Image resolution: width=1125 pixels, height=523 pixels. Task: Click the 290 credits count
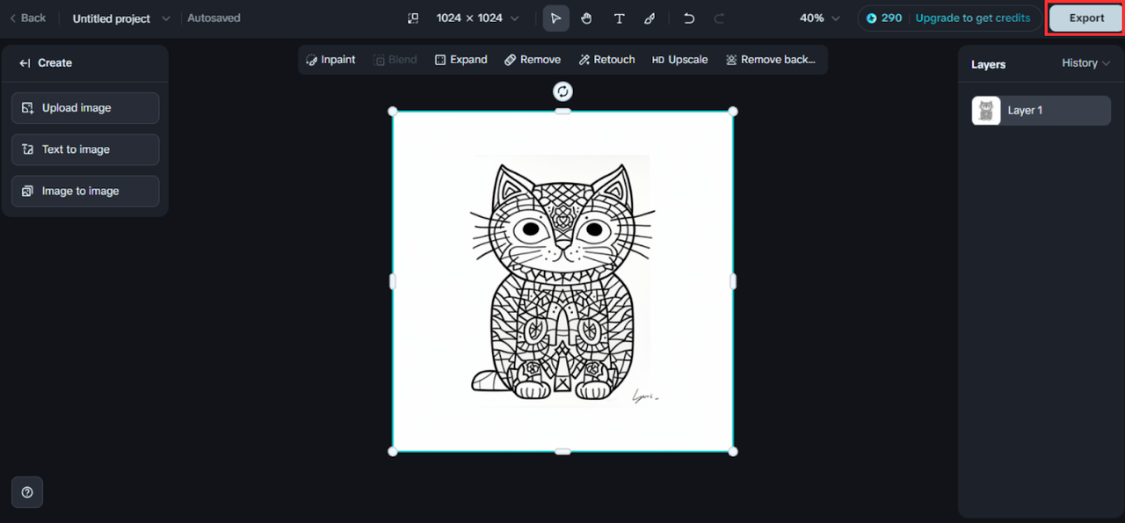(891, 18)
